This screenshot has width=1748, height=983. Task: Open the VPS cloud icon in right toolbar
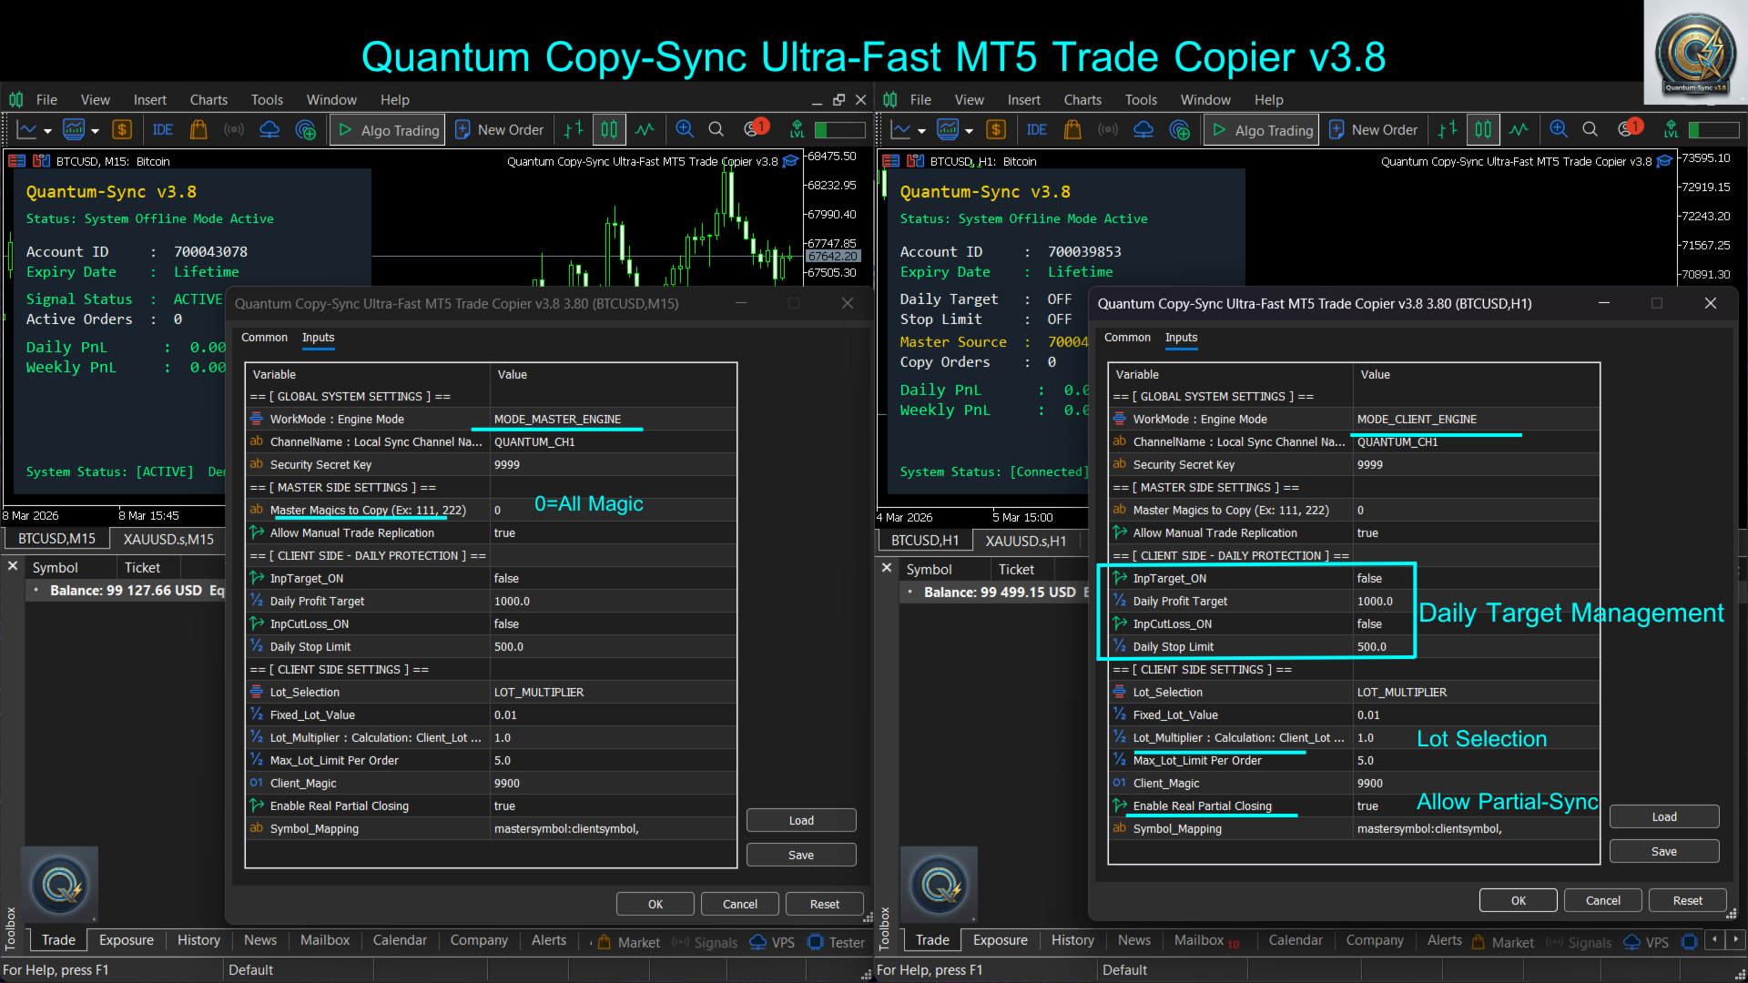[x=1143, y=130]
